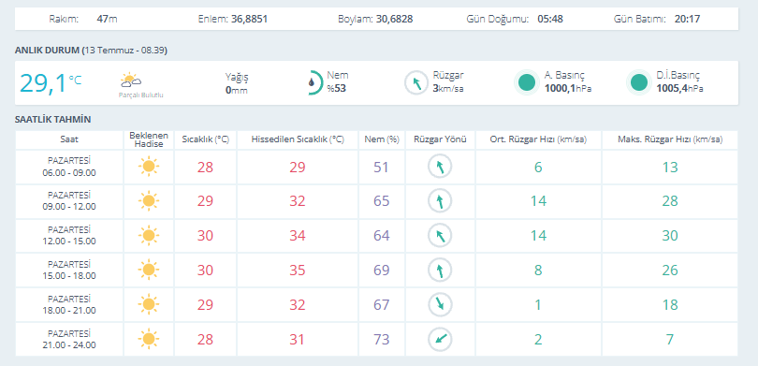Click the sun icon for 06.00 - 09.00
The image size is (758, 366).
coord(149,167)
